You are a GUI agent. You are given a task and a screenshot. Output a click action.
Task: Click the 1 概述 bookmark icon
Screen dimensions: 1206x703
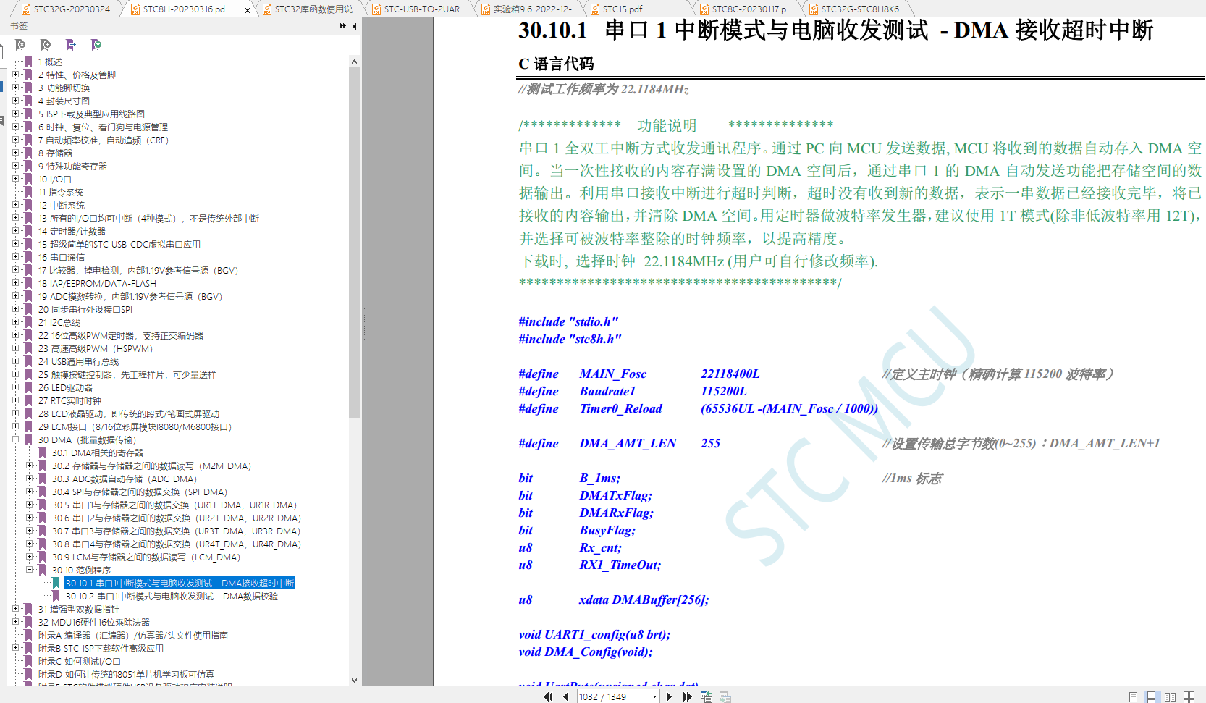click(x=28, y=62)
